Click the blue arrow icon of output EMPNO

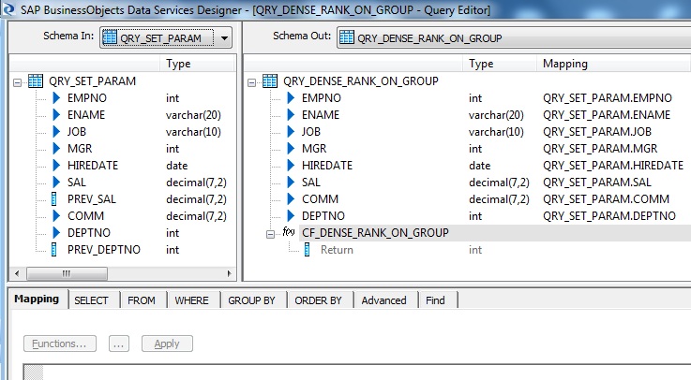tap(291, 98)
